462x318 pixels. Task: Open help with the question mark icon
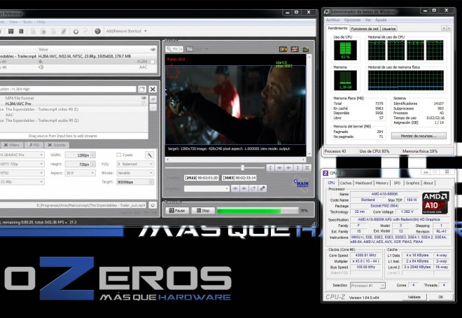97,31
